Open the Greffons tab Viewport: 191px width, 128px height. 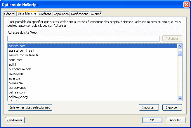coord(45,14)
